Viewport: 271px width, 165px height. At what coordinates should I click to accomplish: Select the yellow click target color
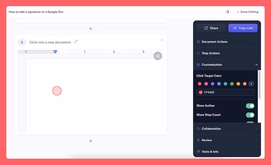(238, 84)
